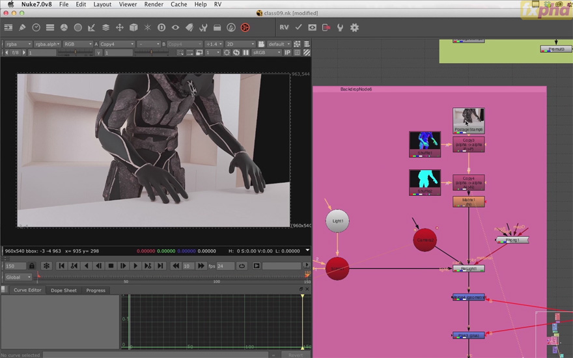Click the RV toolbar icon
This screenshot has width=573, height=358.
pos(284,27)
